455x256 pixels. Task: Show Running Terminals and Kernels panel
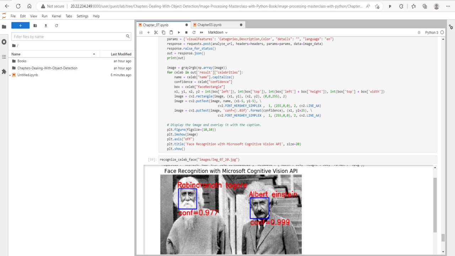pos(4,42)
